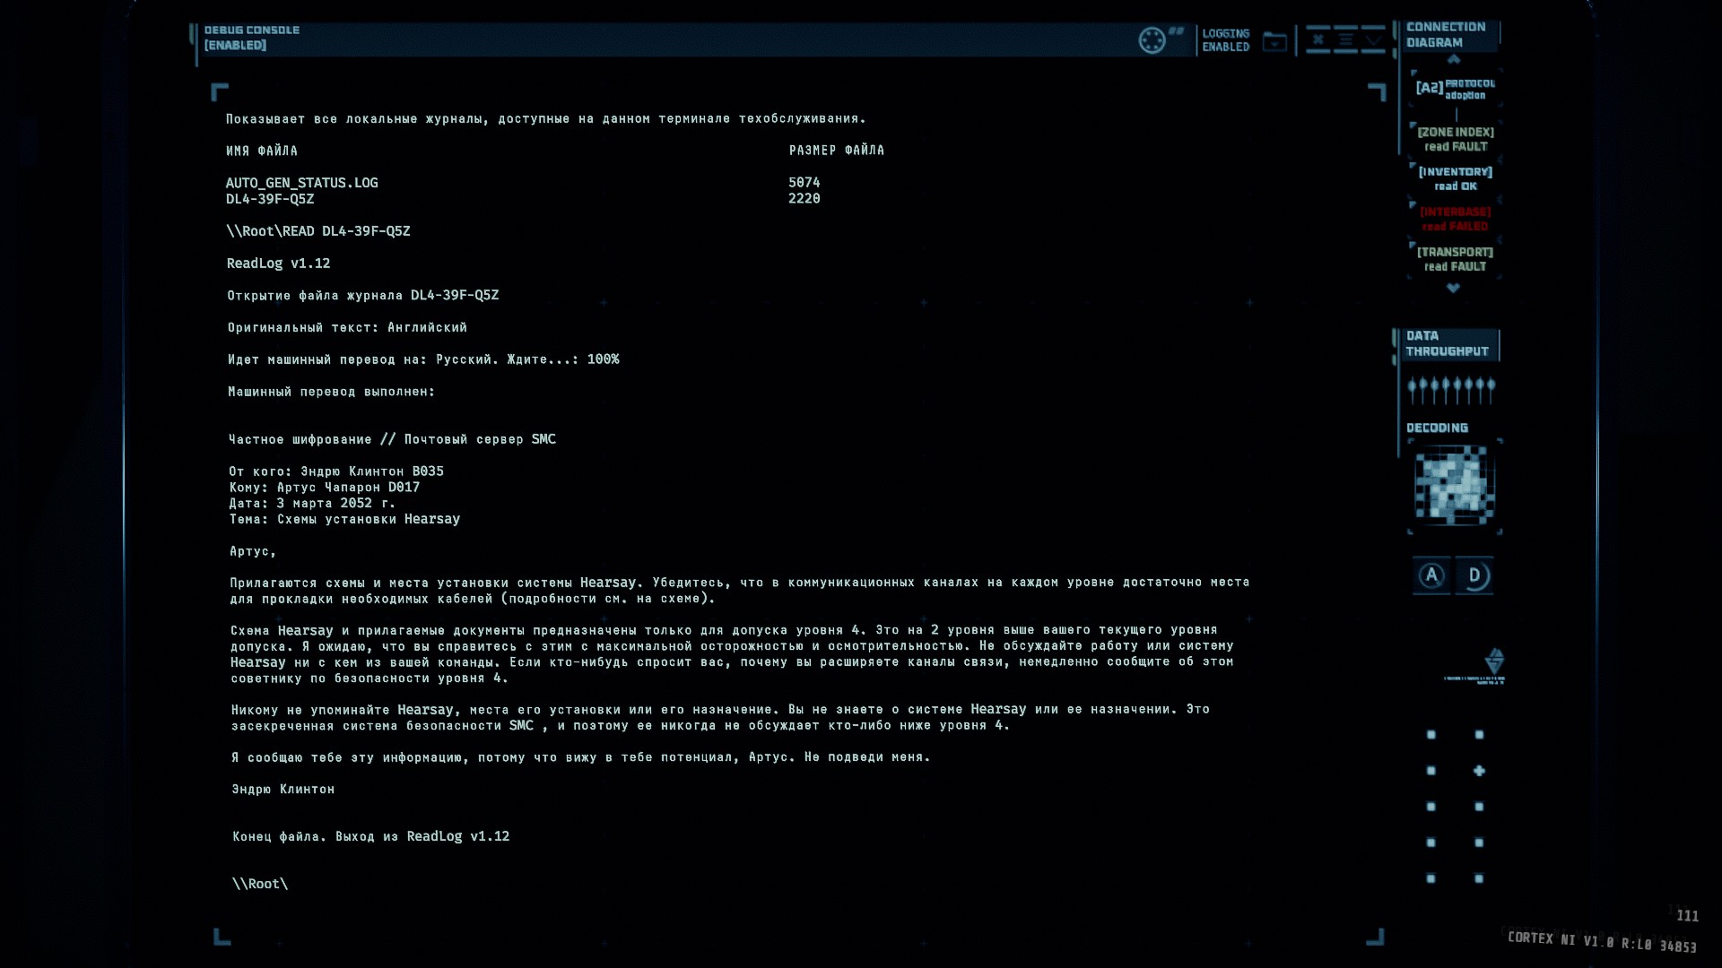Select the [INVENTORY] read OK entry
Viewport: 1722px width, 968px height.
1455,178
